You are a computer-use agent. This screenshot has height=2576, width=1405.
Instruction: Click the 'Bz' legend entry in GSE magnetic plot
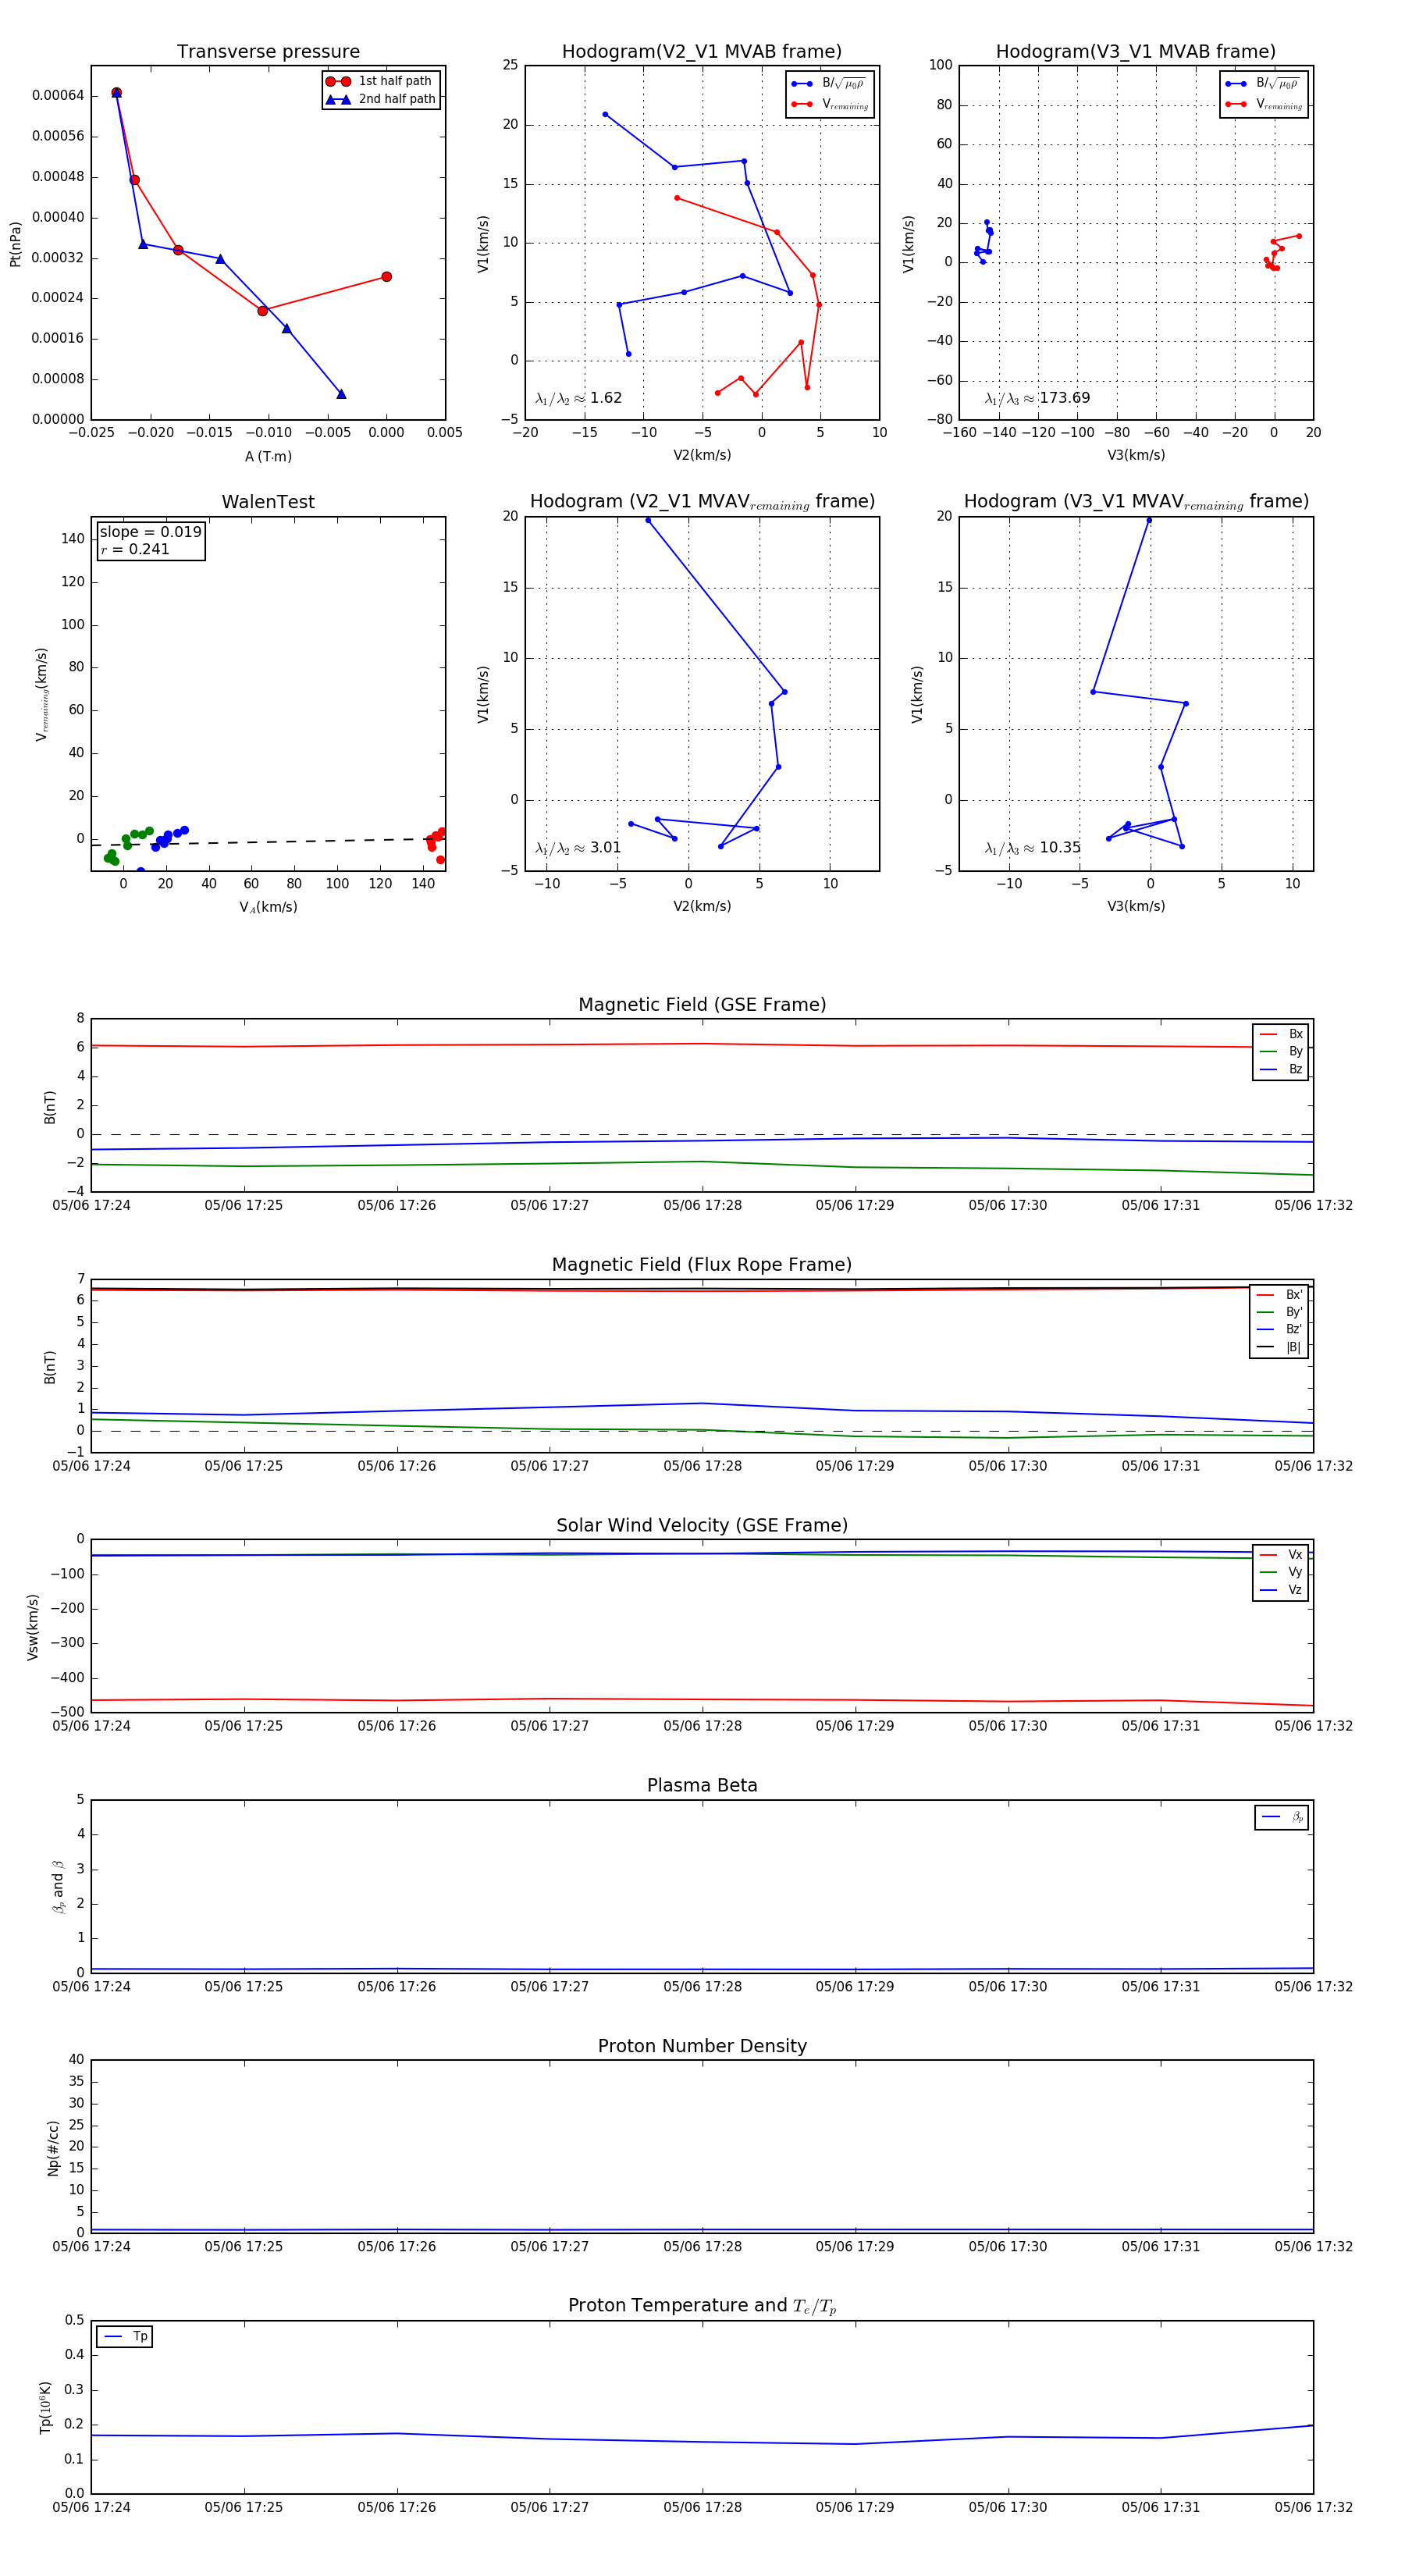point(1281,1069)
